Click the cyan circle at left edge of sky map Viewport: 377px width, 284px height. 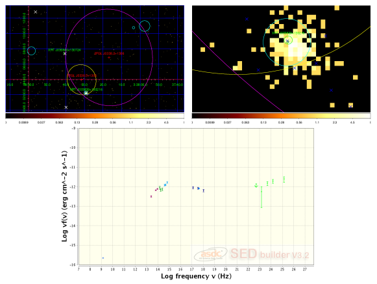coord(32,51)
